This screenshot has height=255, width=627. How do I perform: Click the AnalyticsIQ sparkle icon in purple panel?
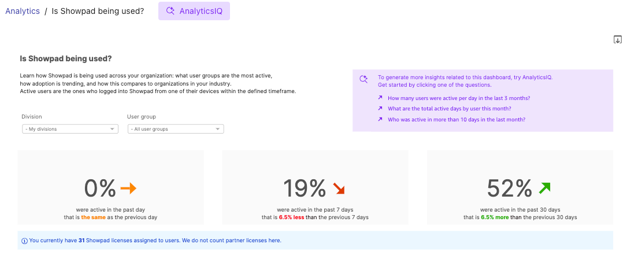[363, 79]
